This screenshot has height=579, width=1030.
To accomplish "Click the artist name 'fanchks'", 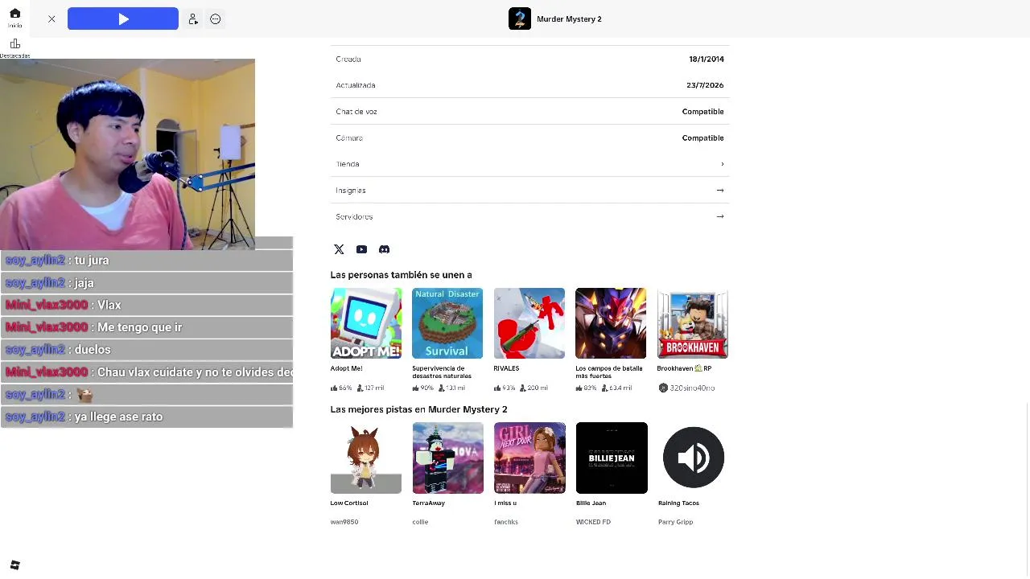I will (x=506, y=522).
